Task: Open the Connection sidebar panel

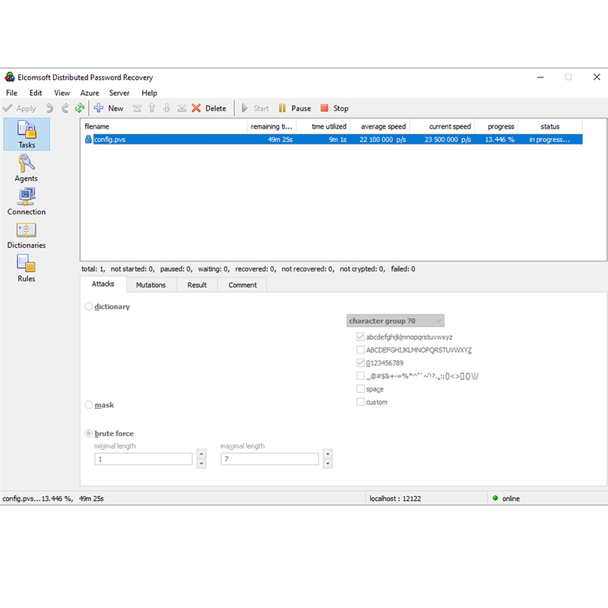Action: click(27, 201)
